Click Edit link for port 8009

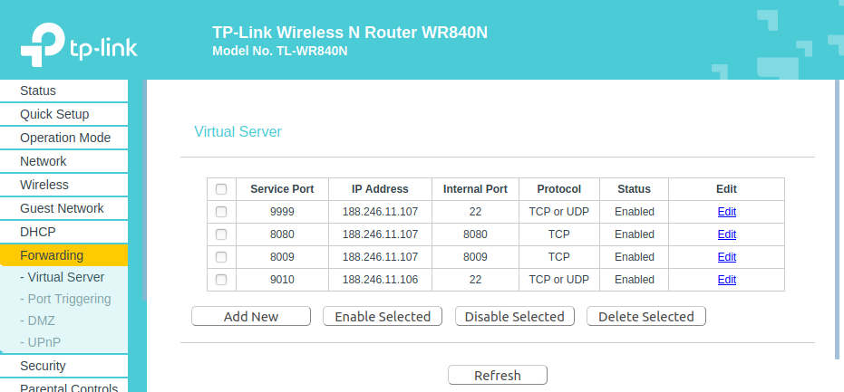pyautogui.click(x=726, y=257)
